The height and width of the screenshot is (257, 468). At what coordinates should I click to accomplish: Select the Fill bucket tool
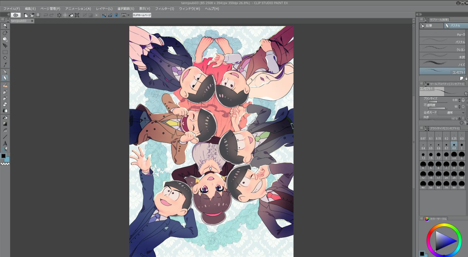[x=5, y=118]
